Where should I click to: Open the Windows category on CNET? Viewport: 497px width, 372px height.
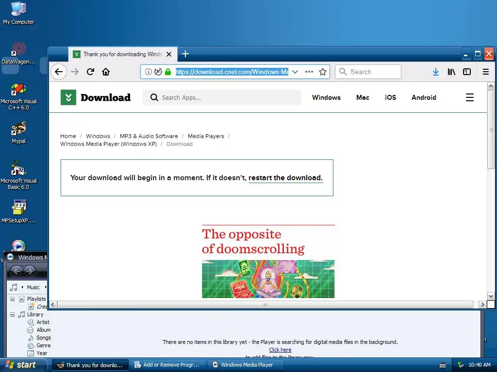click(x=326, y=97)
